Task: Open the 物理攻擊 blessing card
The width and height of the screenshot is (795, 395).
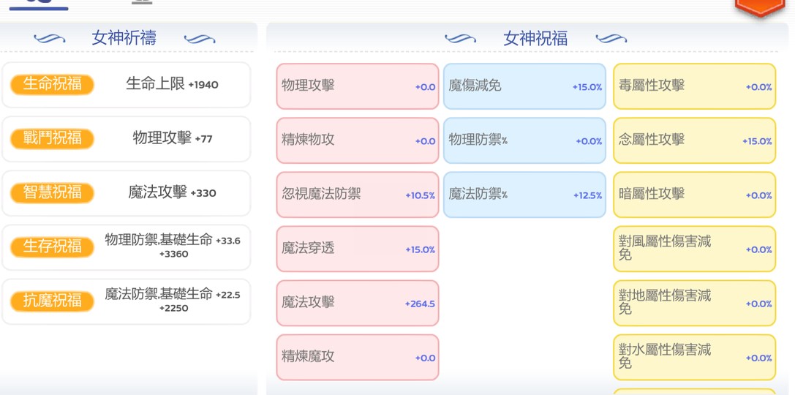Action: (358, 86)
